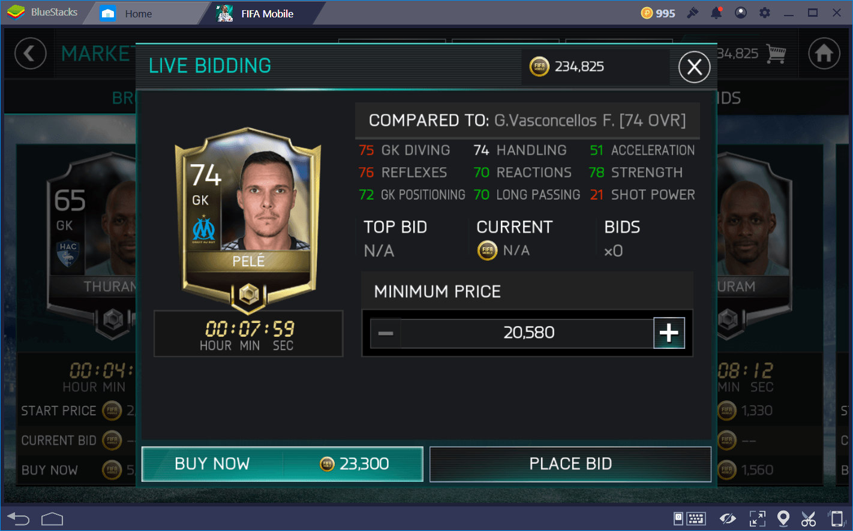Close the Live Bidding dialog
Image resolution: width=853 pixels, height=531 pixels.
[x=694, y=67]
